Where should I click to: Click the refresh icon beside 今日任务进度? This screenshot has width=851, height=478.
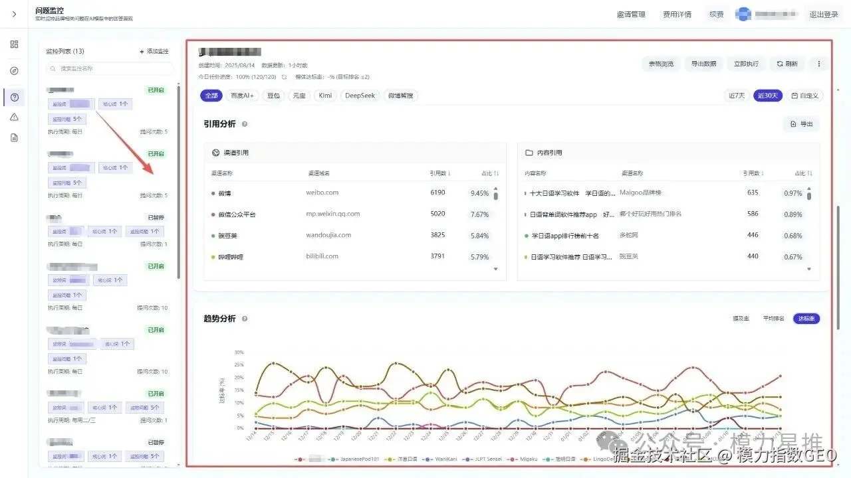click(x=284, y=77)
